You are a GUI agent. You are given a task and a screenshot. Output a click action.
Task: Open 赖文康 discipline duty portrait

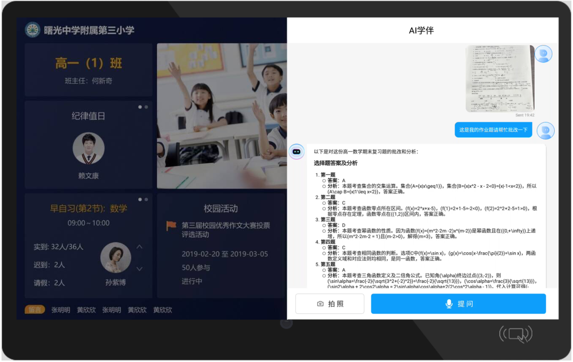[x=88, y=148]
